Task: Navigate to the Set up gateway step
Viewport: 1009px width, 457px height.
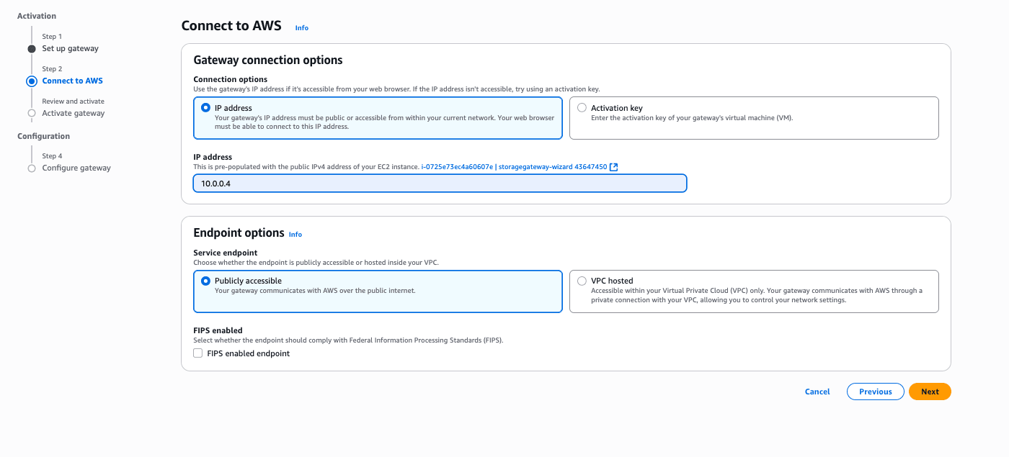Action: [x=71, y=48]
